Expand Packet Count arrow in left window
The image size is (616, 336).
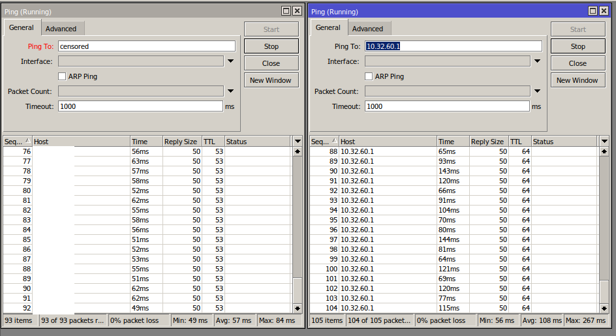[x=230, y=91]
